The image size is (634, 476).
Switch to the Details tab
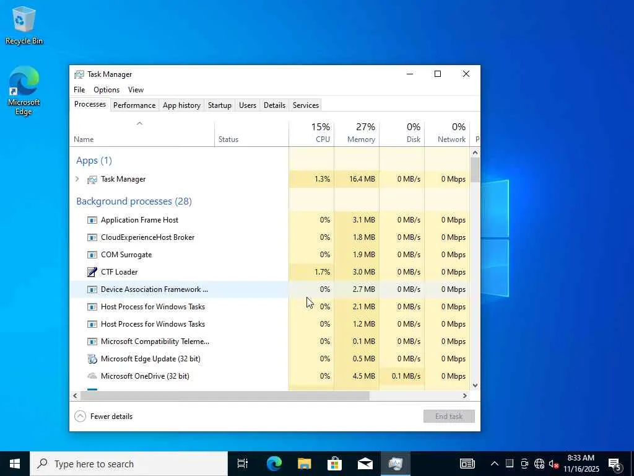tap(274, 105)
